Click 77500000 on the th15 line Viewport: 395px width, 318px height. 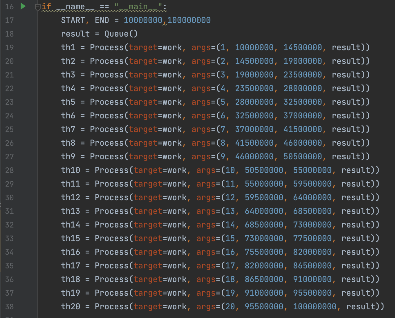coord(313,239)
